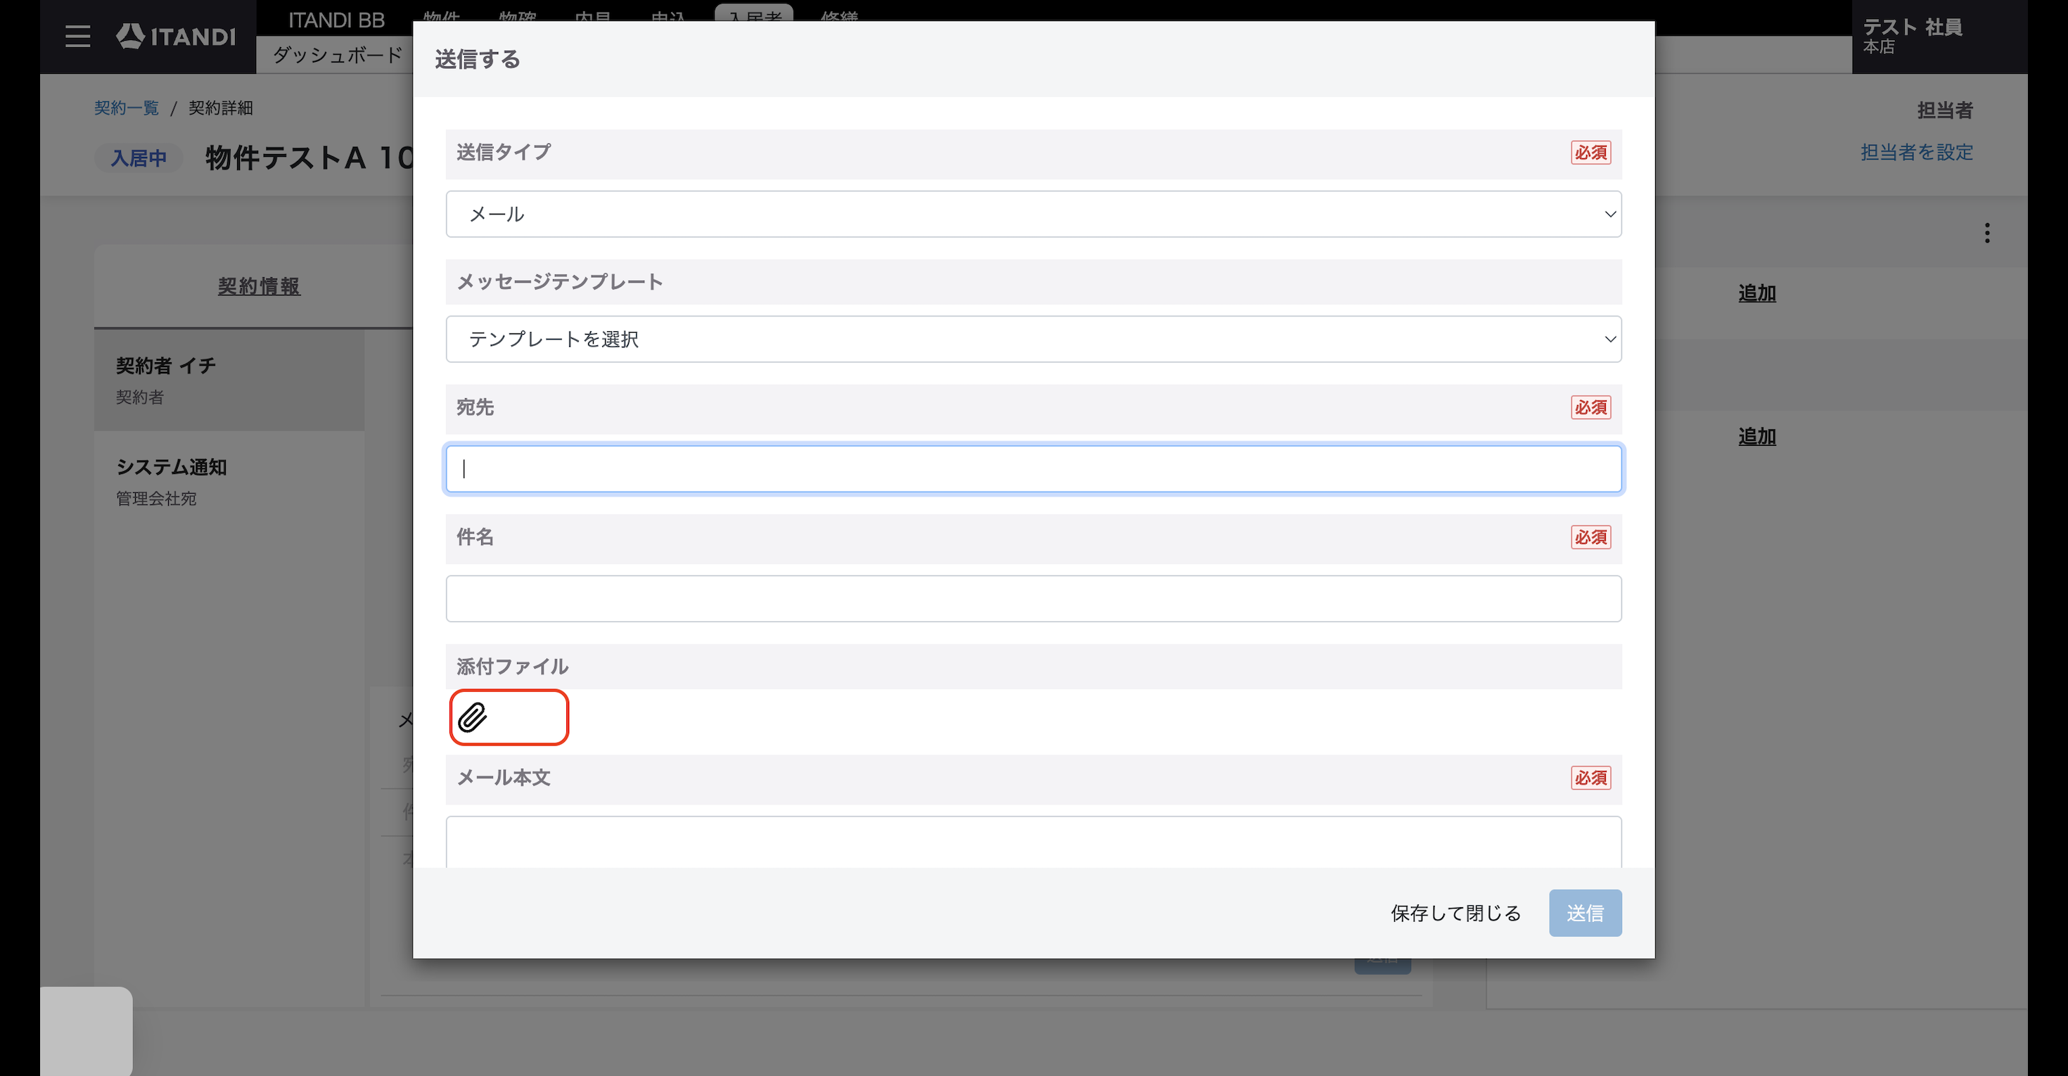Click the メッセージテンプレート label
Image resolution: width=2068 pixels, height=1076 pixels.
(x=559, y=281)
